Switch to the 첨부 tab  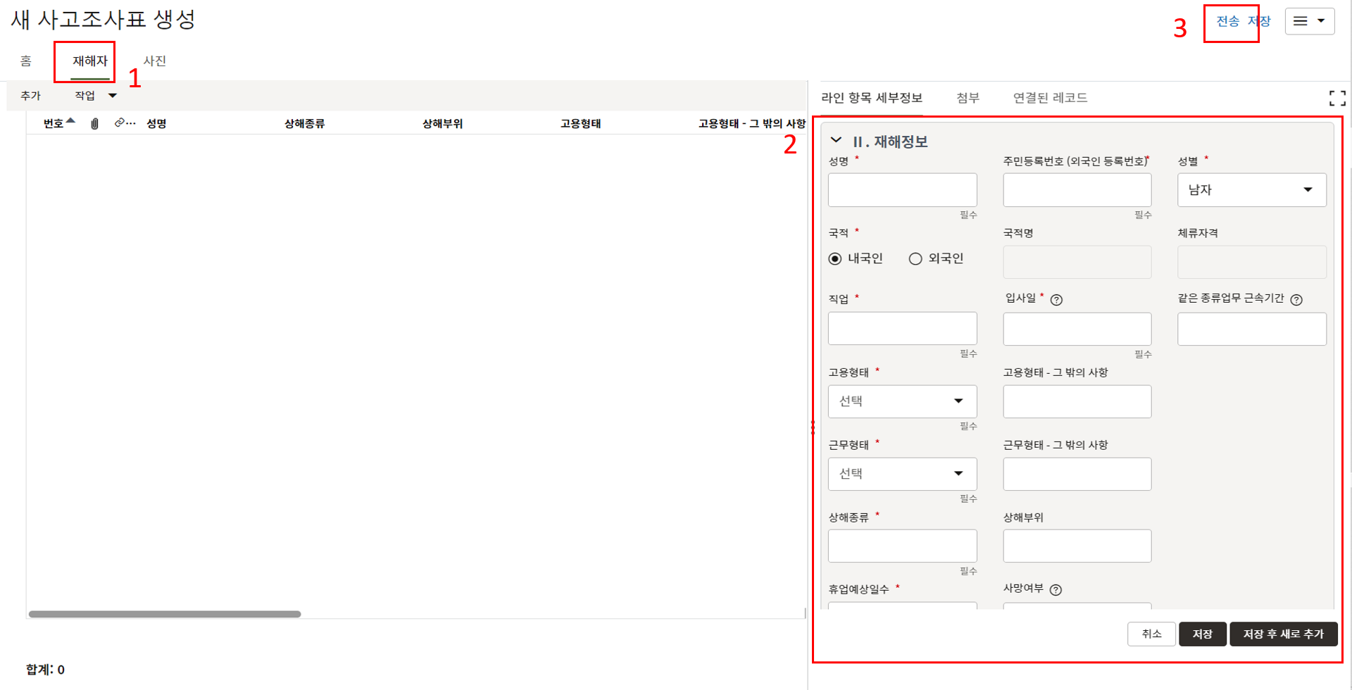tap(968, 98)
